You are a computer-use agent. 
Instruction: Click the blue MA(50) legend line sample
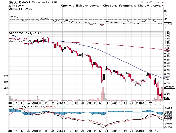pyautogui.click(x=11, y=36)
